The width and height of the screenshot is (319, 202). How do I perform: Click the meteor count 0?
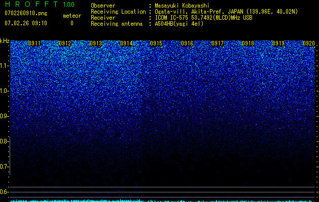point(72,23)
